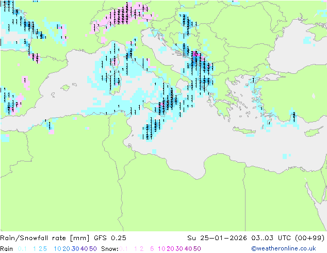Pick the Rain 30 legend color value
Screen dimensions: 327x253
tap(75, 249)
